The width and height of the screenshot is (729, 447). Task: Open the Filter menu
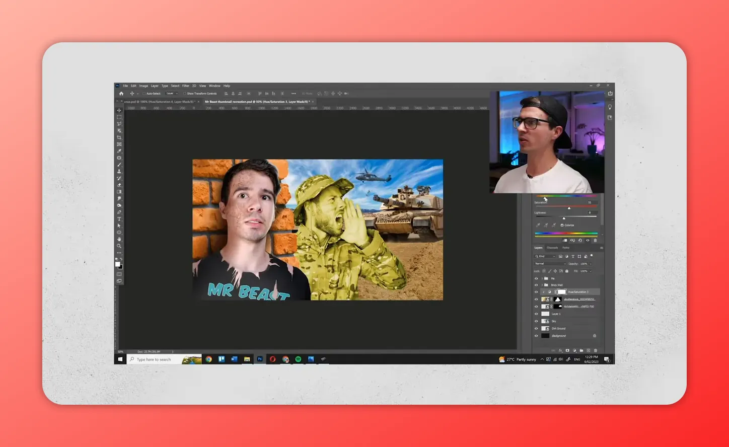(186, 86)
